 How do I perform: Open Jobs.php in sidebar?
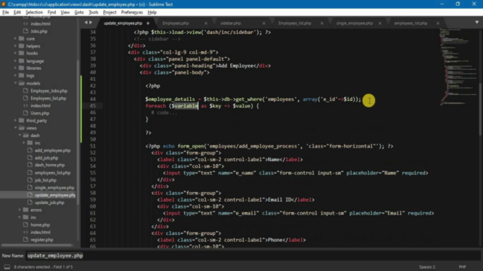[x=38, y=31]
